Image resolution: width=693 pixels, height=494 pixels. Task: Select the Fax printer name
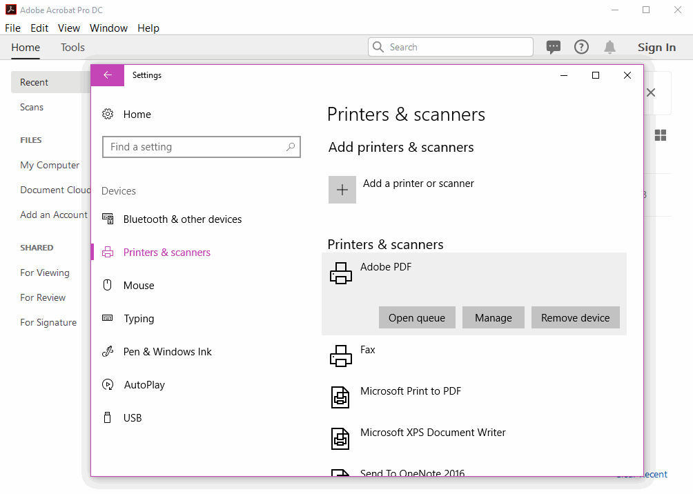368,350
